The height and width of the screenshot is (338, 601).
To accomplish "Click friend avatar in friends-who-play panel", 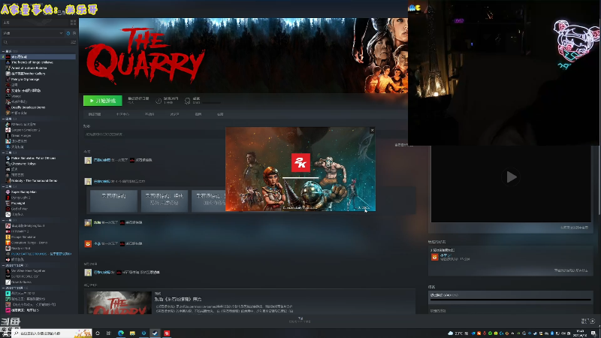I will coord(434,257).
